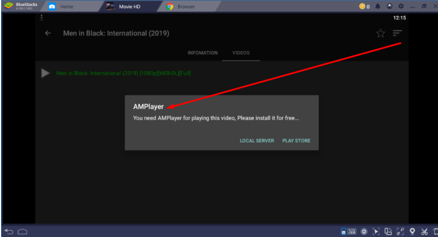Click the download indicator in status bar
Screen dimensions: 438x237
click(x=41, y=18)
